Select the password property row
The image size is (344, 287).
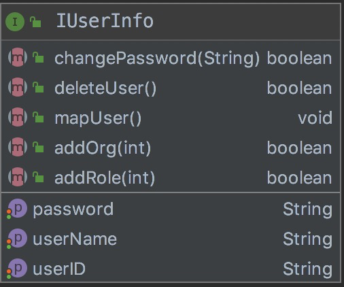point(171,209)
